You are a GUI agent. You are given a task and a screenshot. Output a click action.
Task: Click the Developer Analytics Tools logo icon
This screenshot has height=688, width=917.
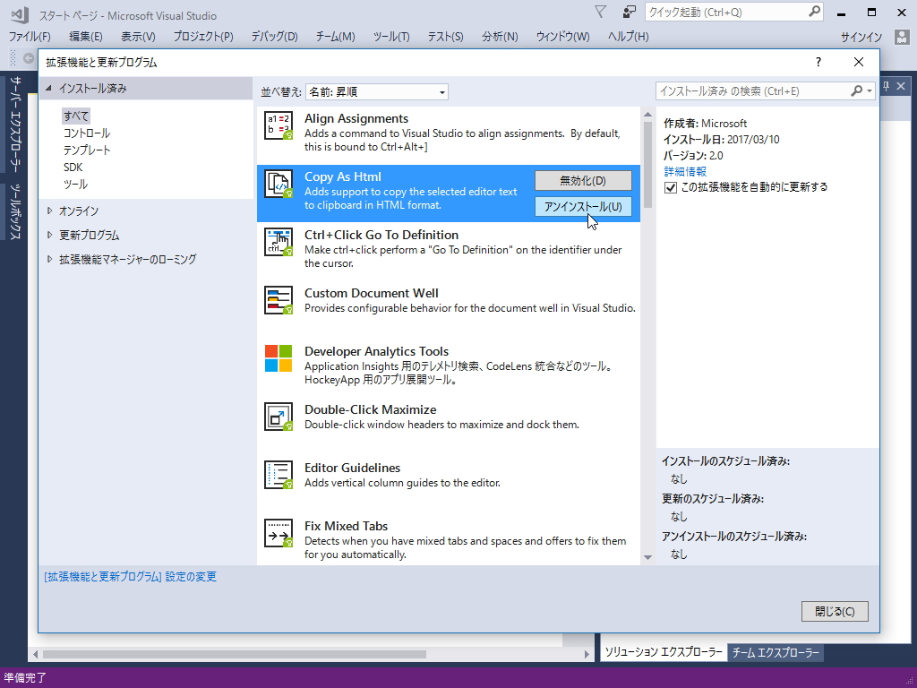click(x=279, y=358)
